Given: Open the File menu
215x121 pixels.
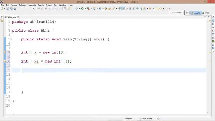Looking at the screenshot, I should pos(2,5).
